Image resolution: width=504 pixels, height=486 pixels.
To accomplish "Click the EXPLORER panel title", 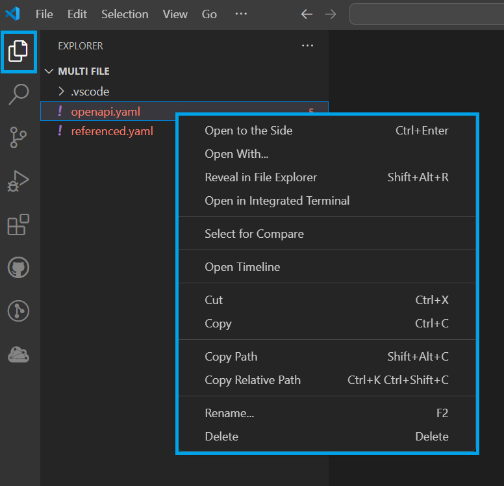I will tap(81, 46).
